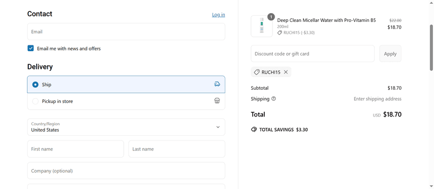Focus the Last name field

[177, 149]
